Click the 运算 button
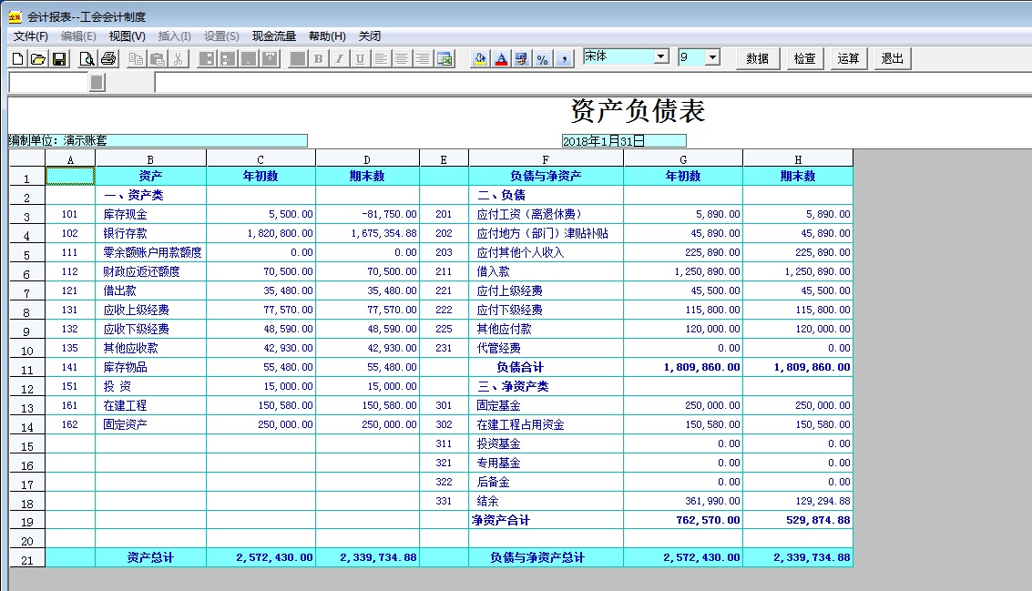1032x591 pixels. 848,58
